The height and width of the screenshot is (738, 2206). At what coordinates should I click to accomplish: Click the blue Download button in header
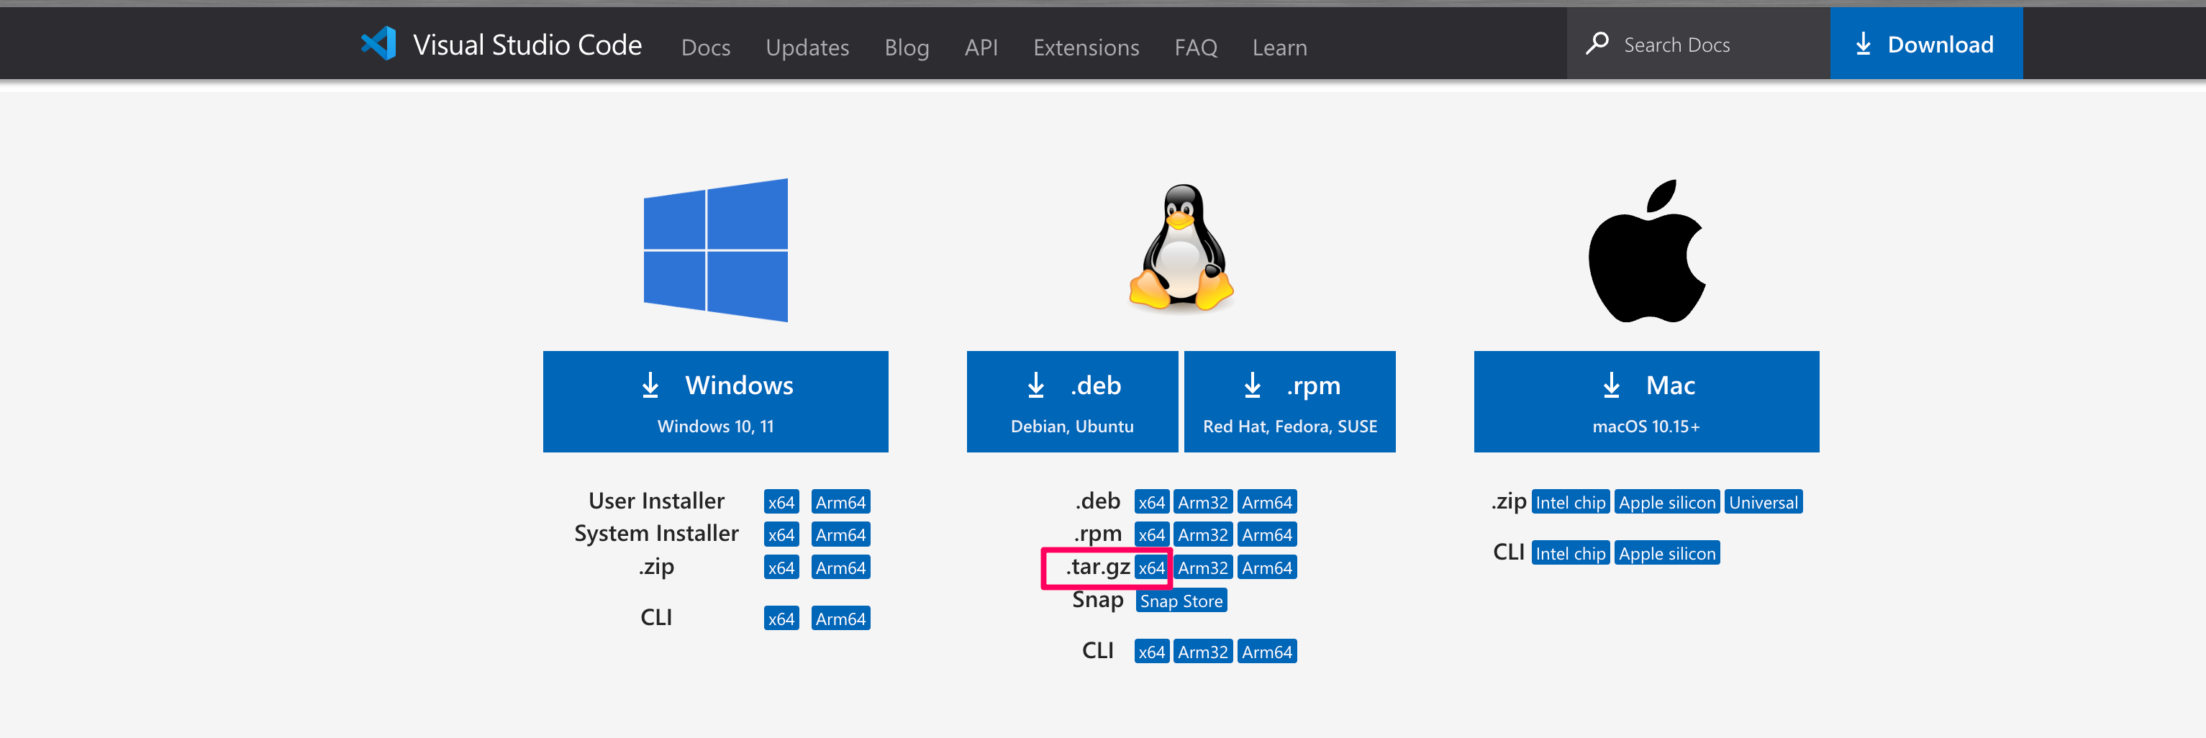(x=1926, y=44)
